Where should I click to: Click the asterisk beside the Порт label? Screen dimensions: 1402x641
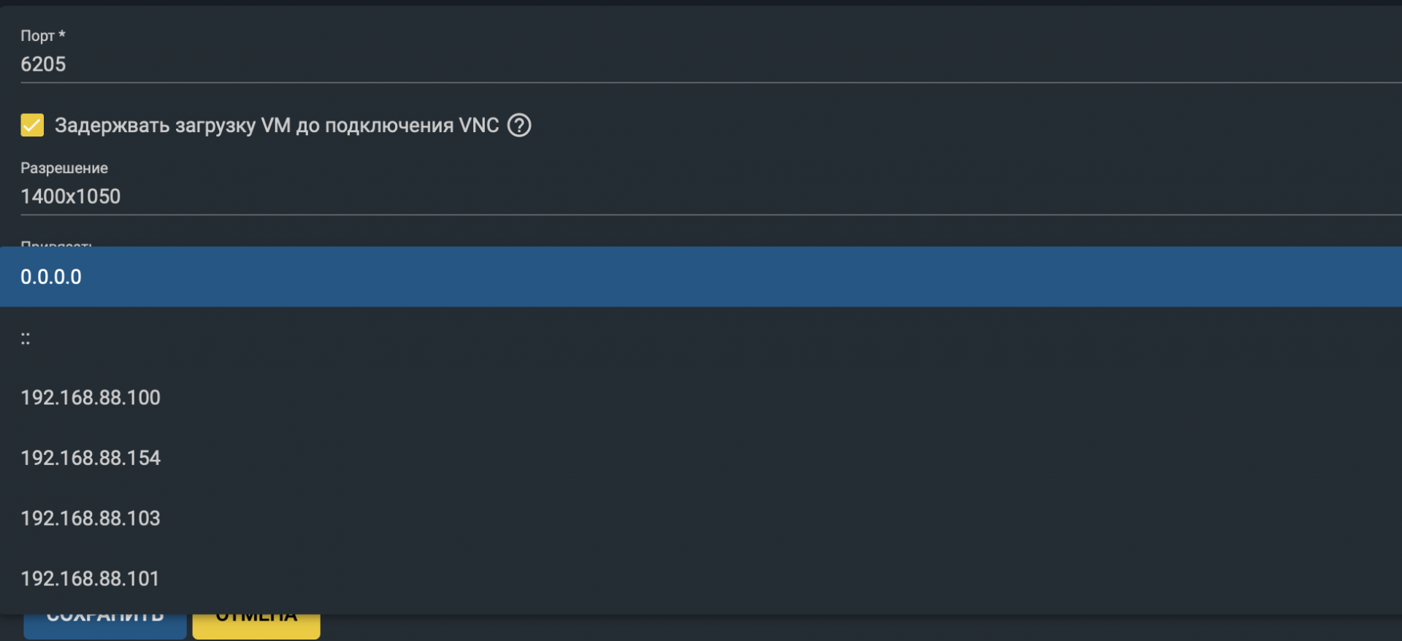62,34
